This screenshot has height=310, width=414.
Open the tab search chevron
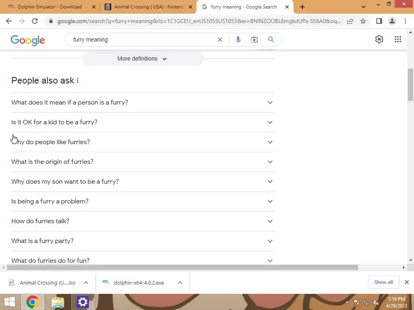(x=363, y=7)
